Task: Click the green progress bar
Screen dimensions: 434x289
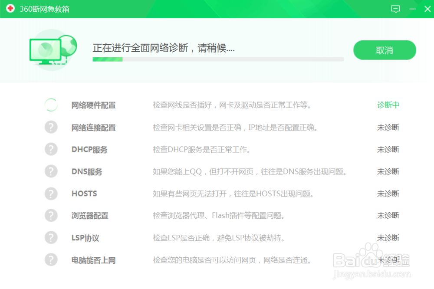Action: pyautogui.click(x=108, y=59)
